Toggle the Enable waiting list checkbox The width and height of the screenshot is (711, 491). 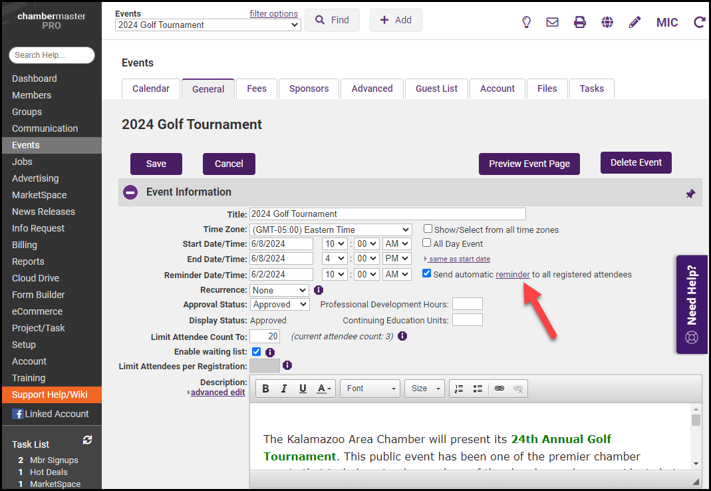tap(257, 351)
